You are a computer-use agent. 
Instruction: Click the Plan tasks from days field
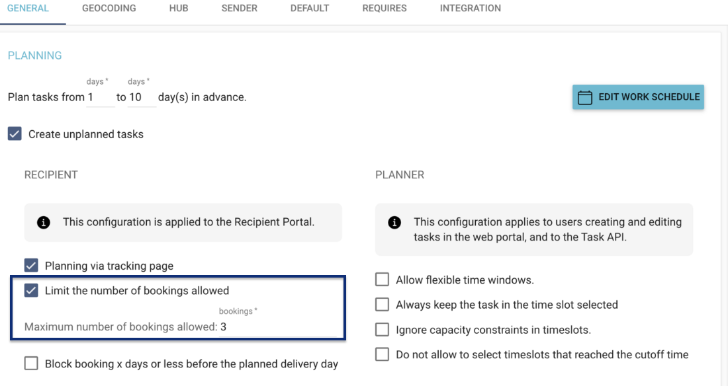click(101, 97)
